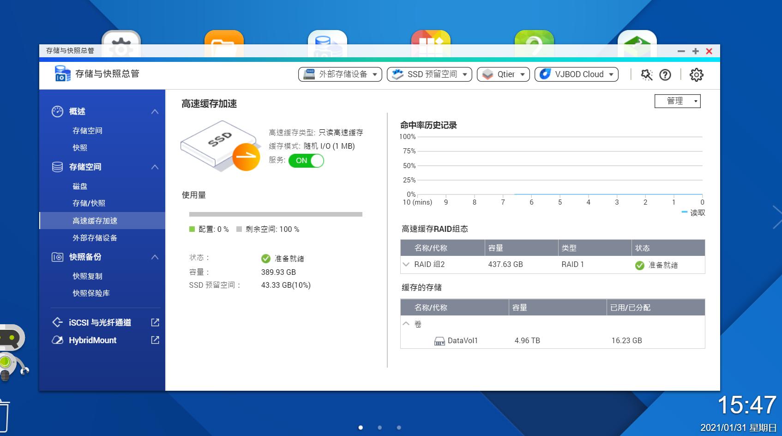Collapse the 概述 sidebar section
The image size is (782, 436).
(x=156, y=111)
